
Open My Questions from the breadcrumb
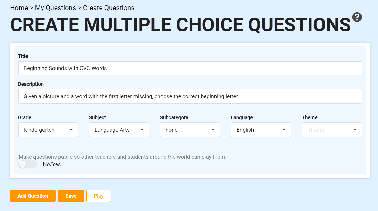[56, 8]
